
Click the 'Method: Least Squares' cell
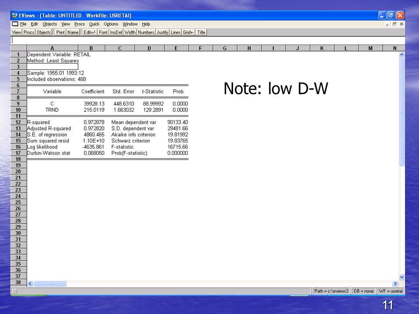(x=53, y=61)
